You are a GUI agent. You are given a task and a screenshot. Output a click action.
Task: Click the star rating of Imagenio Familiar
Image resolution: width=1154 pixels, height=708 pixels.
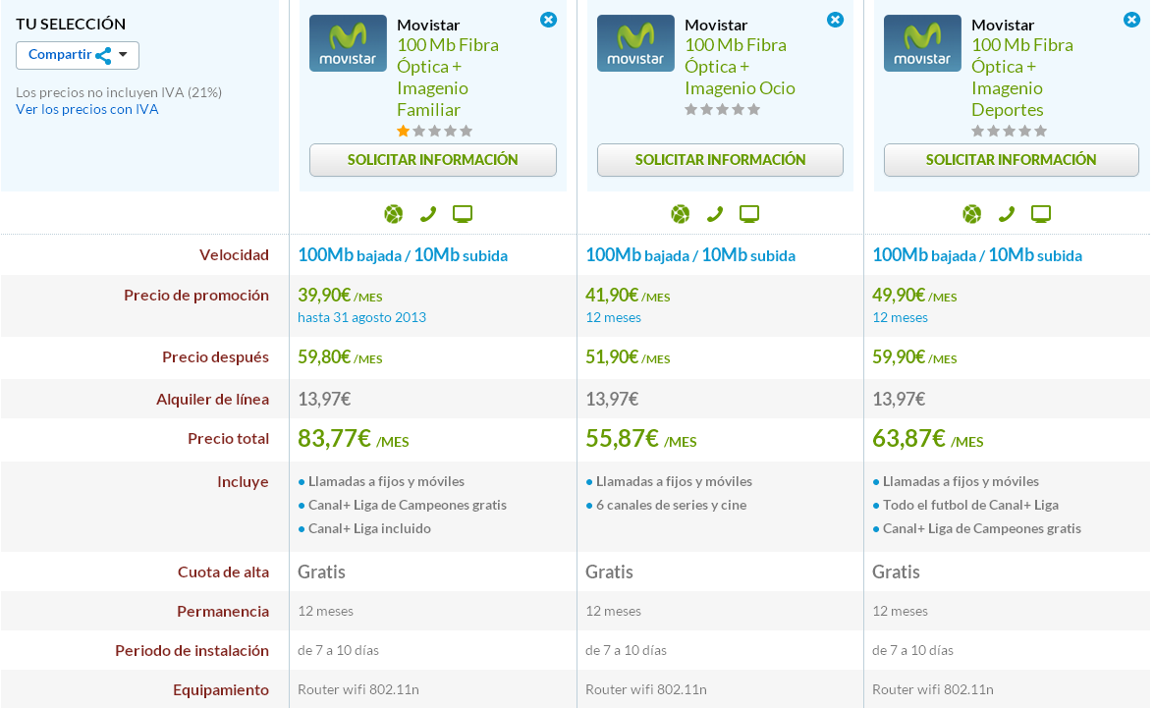coord(434,131)
